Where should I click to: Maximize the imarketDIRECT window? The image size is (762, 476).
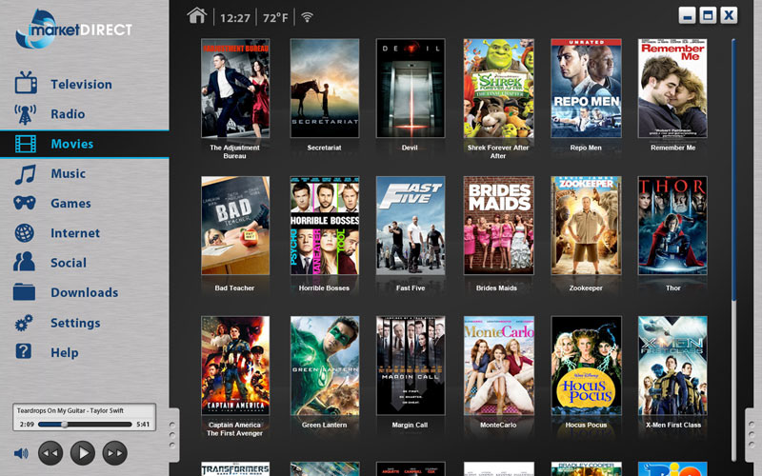(708, 15)
